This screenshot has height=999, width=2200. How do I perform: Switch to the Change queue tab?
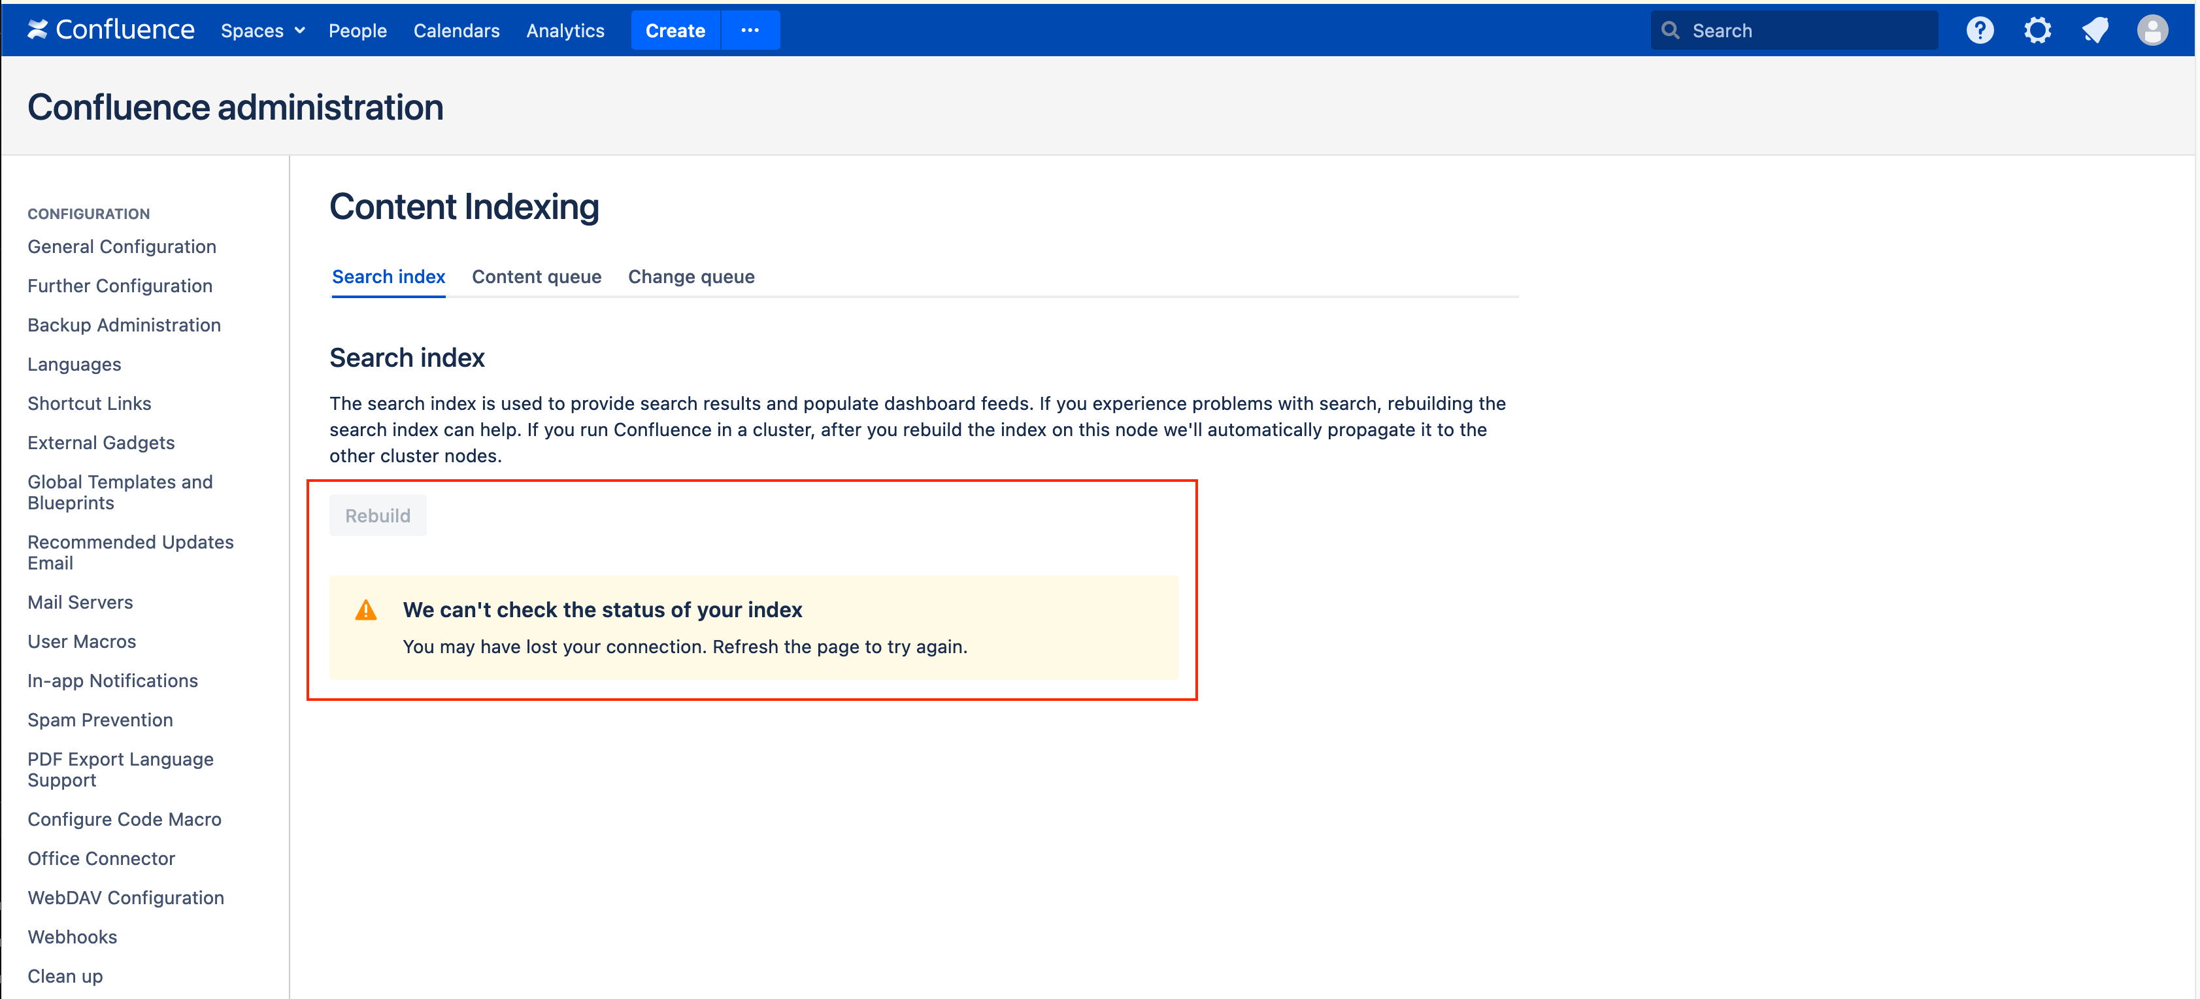click(x=691, y=277)
